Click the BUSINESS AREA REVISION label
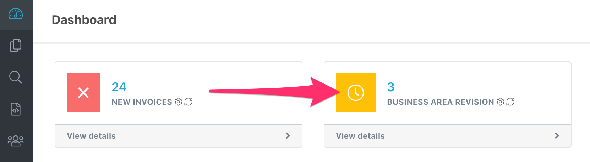590x162 pixels. (440, 102)
